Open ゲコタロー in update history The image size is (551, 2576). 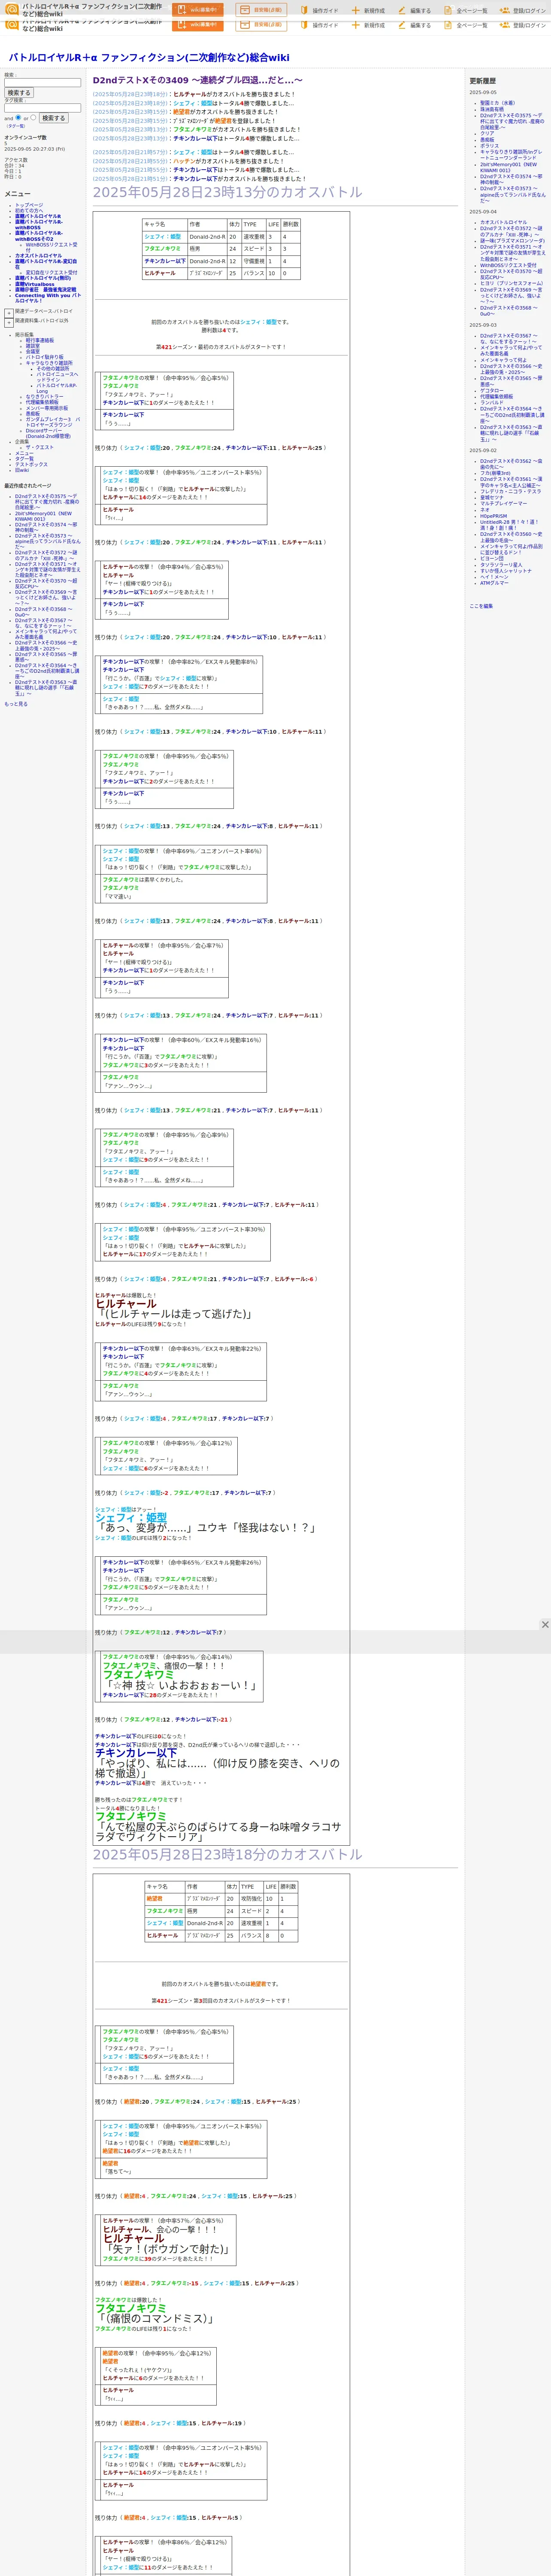pos(492,391)
